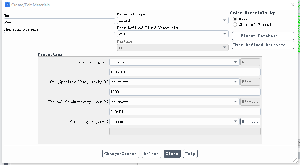Open the Material Type dropdown

[x=173, y=20]
